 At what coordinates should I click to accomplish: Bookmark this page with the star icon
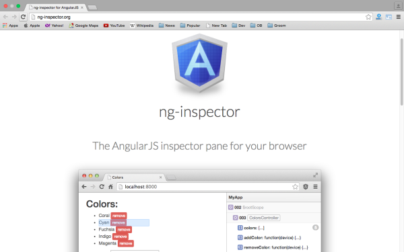coord(368,17)
